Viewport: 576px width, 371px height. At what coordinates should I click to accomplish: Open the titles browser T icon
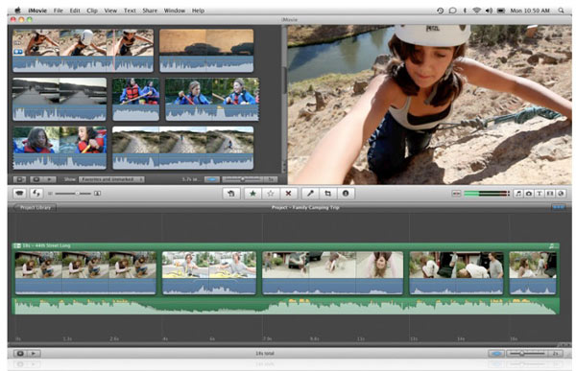point(540,194)
